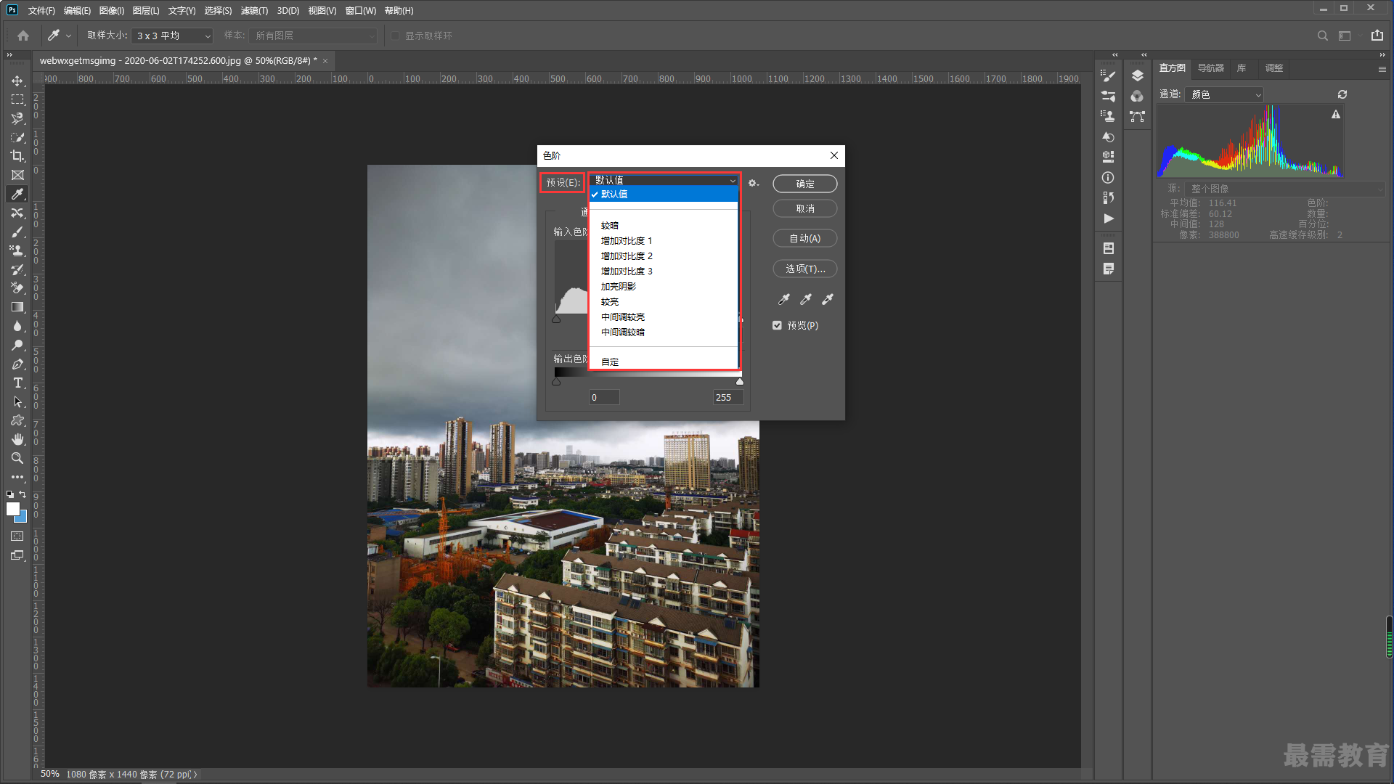
Task: Select the Frame tool
Action: click(17, 175)
